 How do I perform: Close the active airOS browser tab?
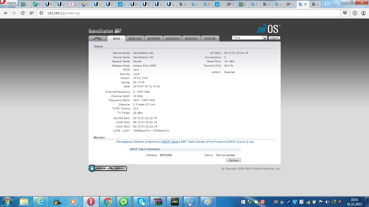click(306, 4)
